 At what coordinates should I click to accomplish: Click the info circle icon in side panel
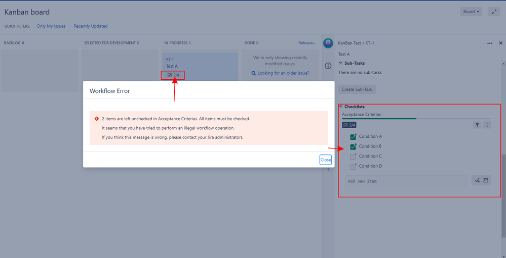328,66
